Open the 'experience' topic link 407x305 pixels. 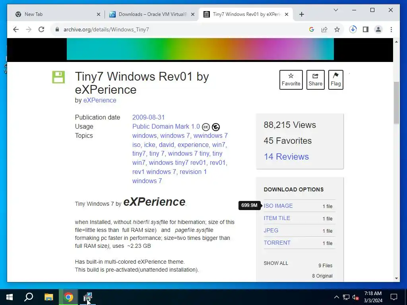click(193, 145)
